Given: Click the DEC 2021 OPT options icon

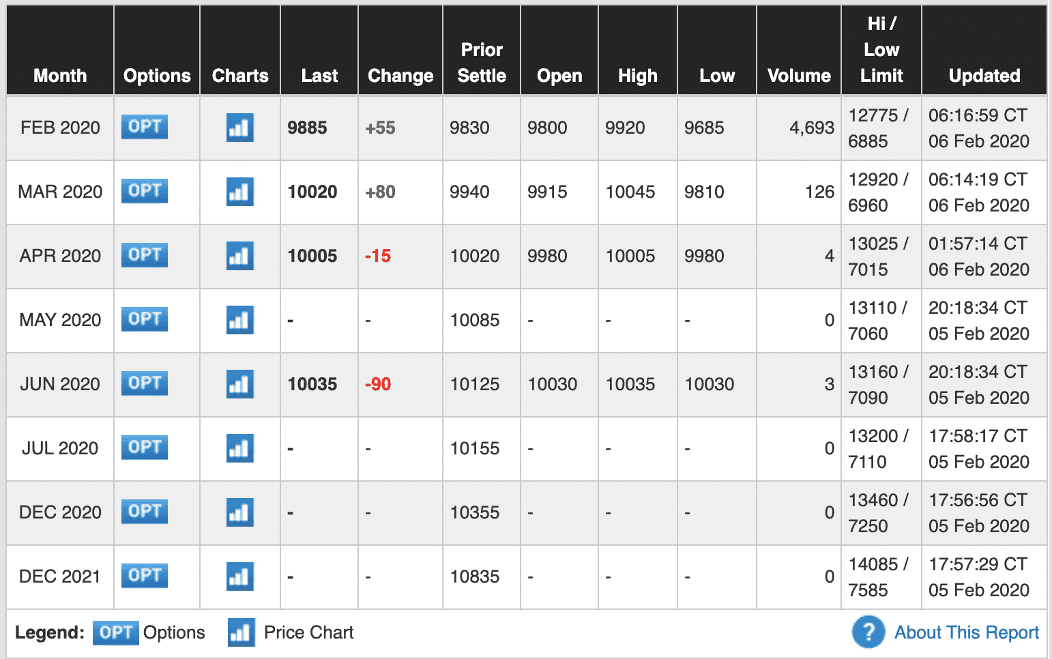Looking at the screenshot, I should pyautogui.click(x=145, y=576).
